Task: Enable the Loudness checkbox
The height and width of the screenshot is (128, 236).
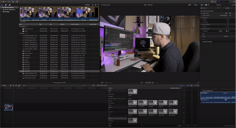Action: (201, 18)
